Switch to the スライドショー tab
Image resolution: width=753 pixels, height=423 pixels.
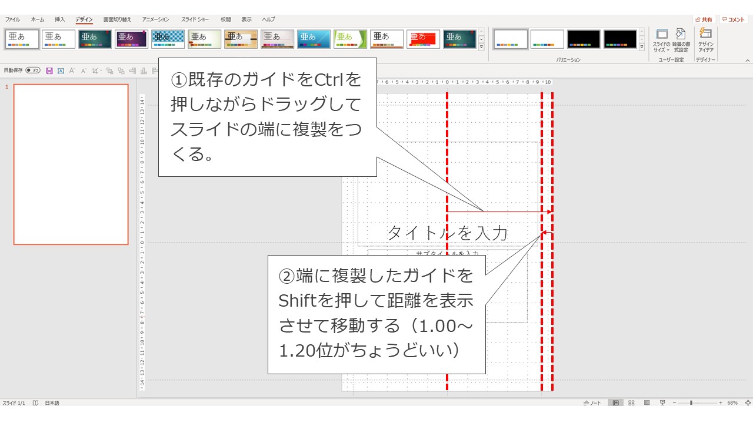coord(195,19)
